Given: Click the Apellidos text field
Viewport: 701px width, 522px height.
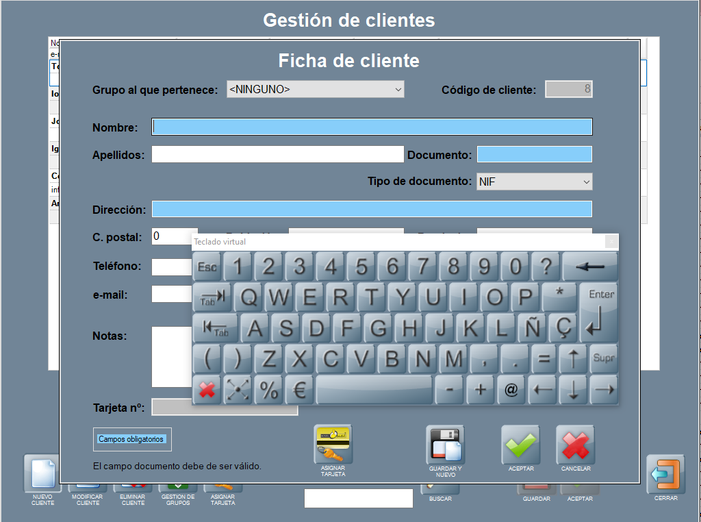Looking at the screenshot, I should click(x=277, y=155).
